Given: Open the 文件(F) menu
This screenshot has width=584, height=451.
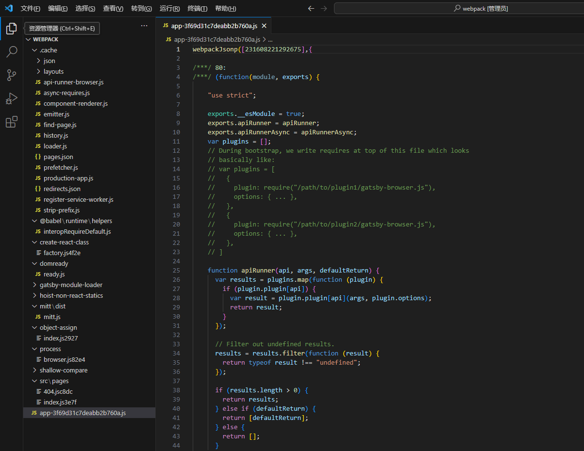Looking at the screenshot, I should (x=31, y=9).
